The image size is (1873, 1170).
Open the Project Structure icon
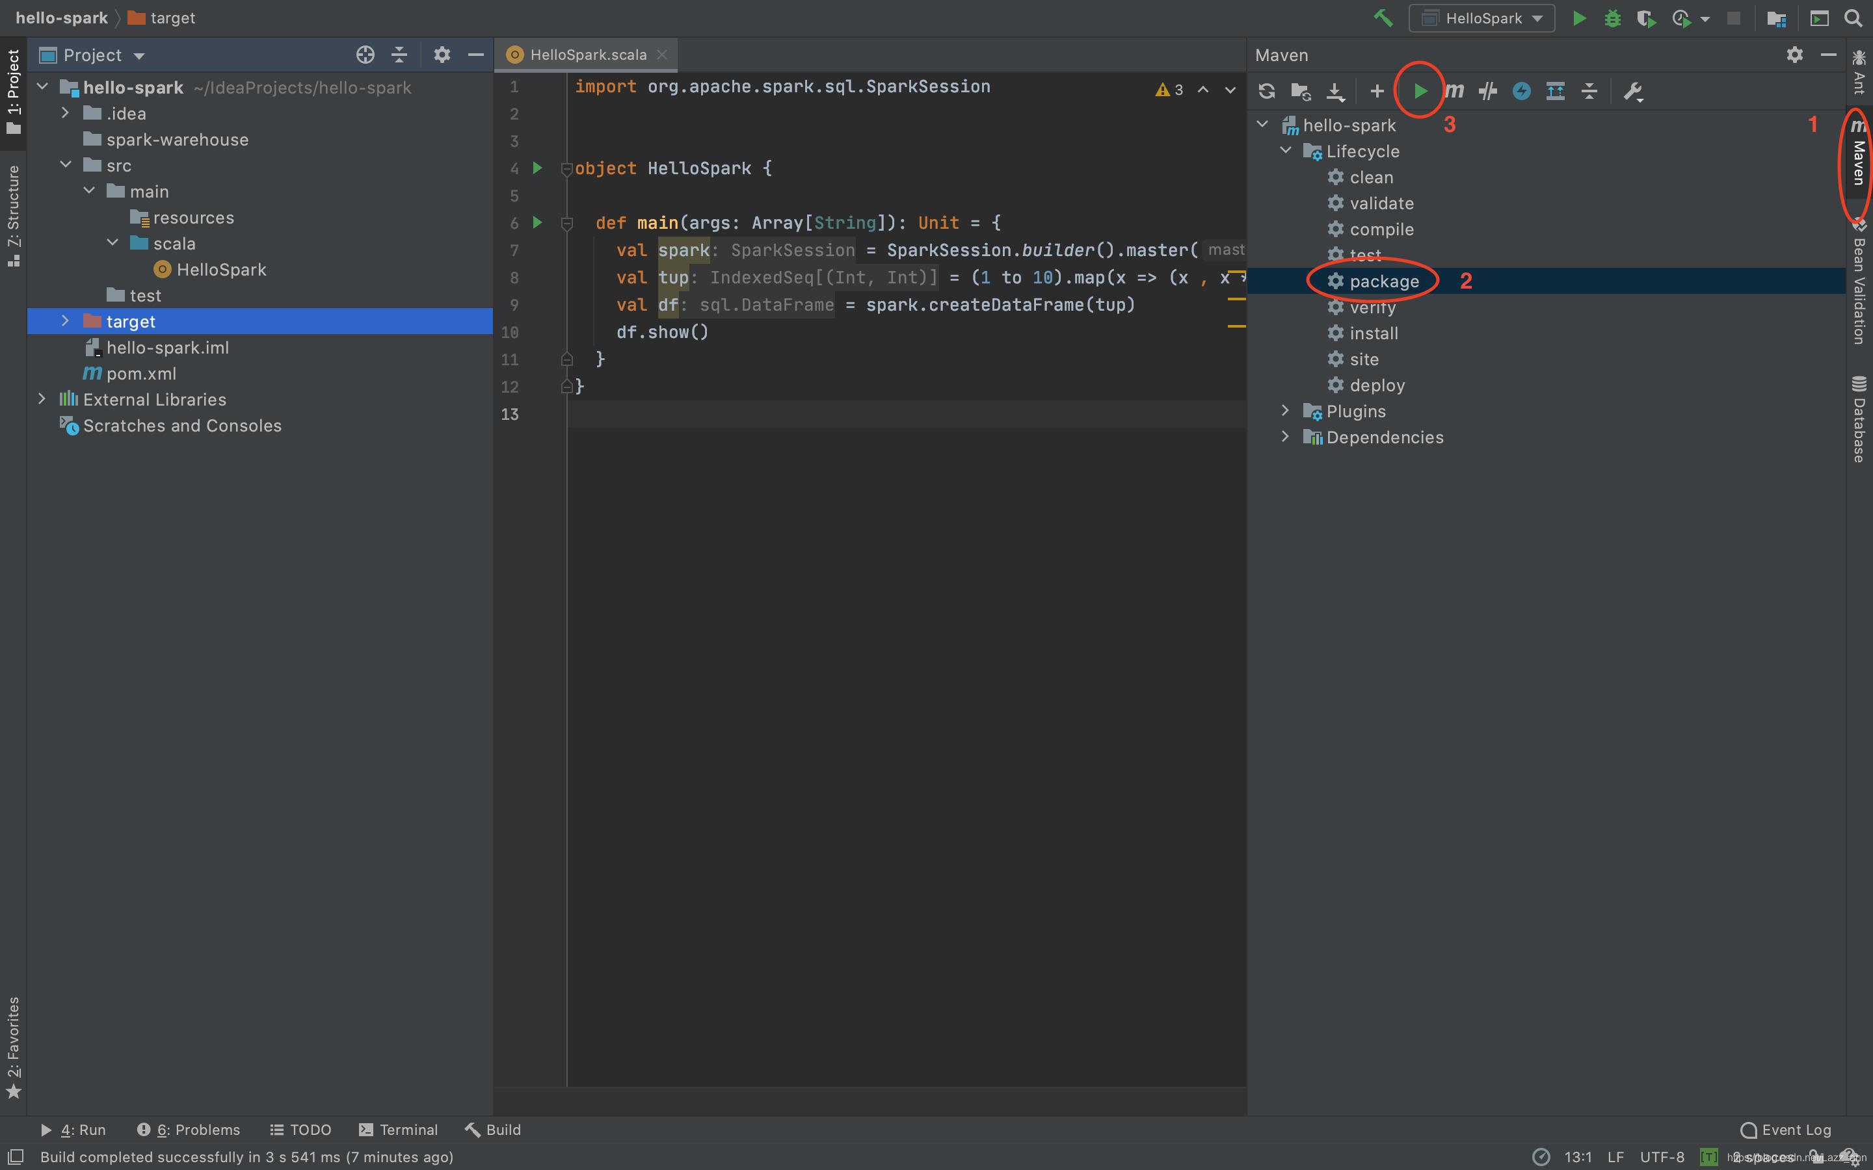tap(1776, 18)
